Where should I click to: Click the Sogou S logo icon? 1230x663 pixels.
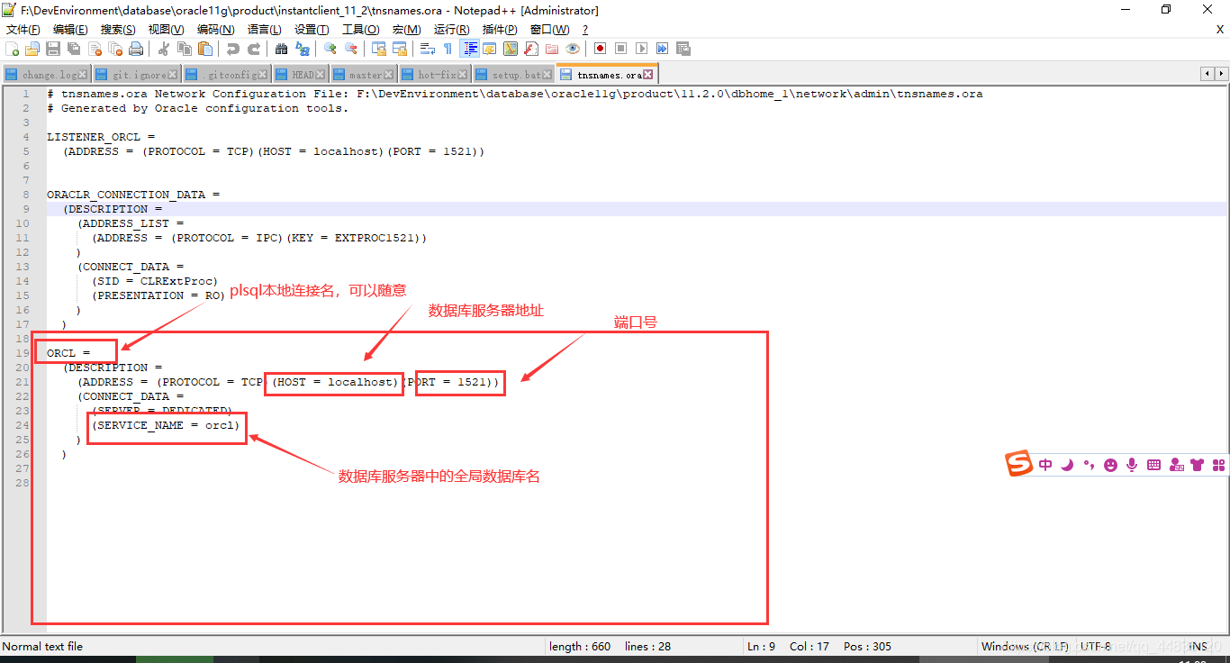click(1019, 464)
